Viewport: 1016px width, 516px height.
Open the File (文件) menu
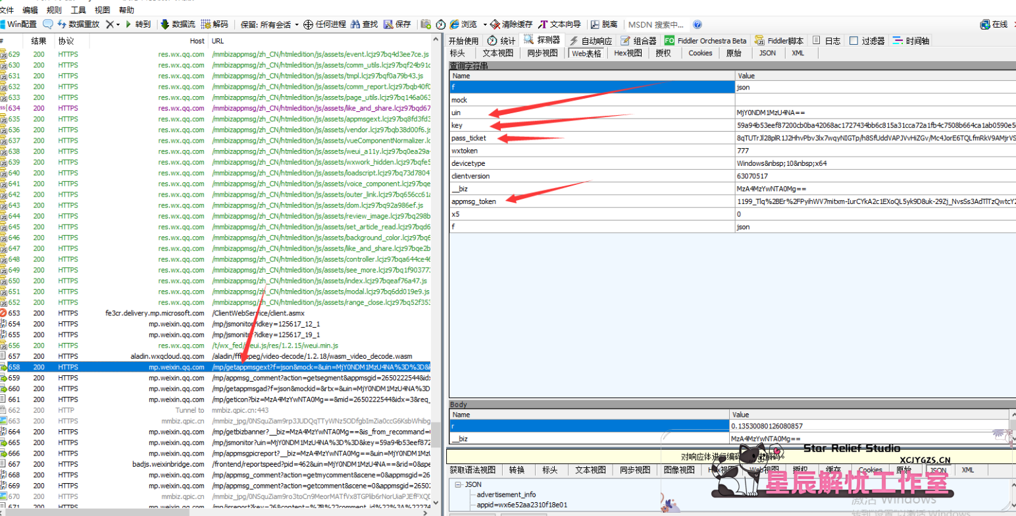coord(7,11)
